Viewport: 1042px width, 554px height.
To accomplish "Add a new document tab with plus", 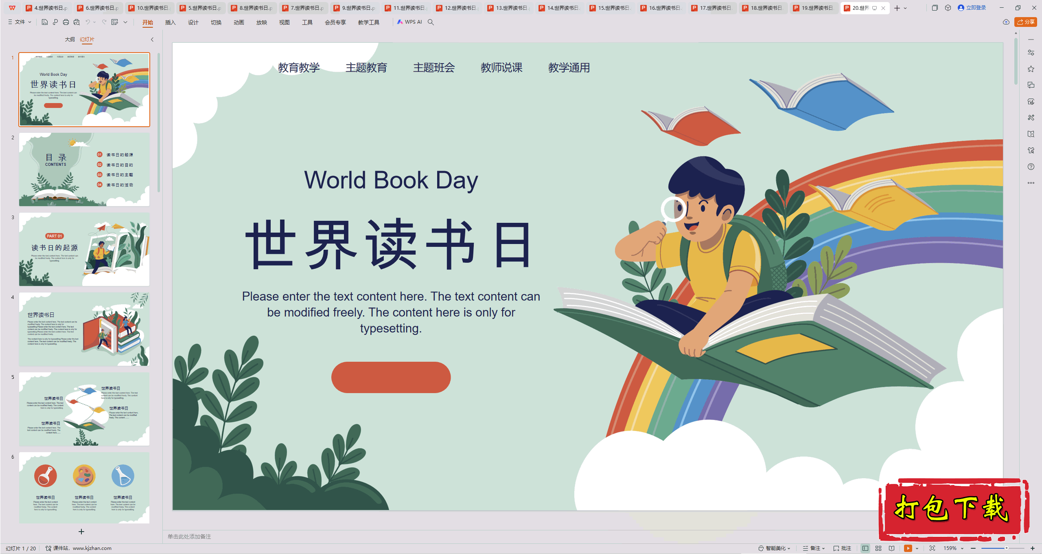I will click(x=897, y=8).
